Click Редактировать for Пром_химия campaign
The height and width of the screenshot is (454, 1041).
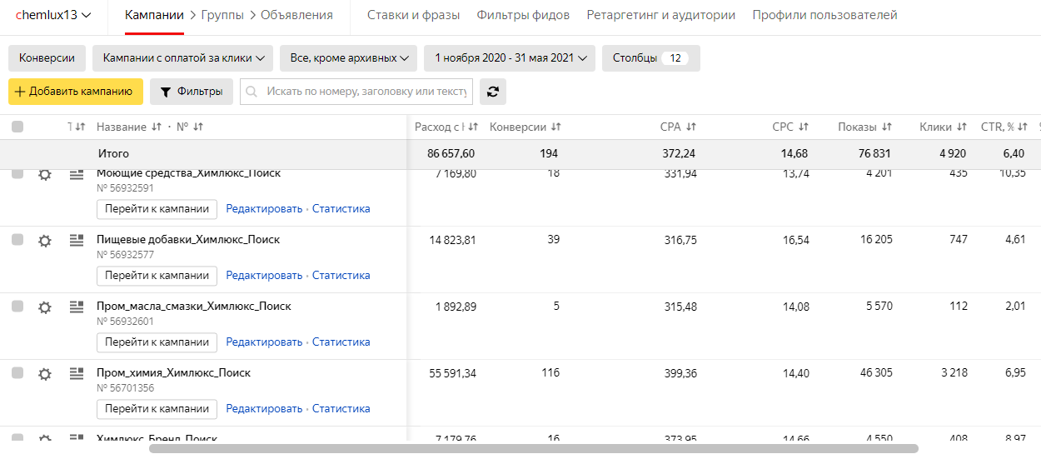pyautogui.click(x=264, y=408)
